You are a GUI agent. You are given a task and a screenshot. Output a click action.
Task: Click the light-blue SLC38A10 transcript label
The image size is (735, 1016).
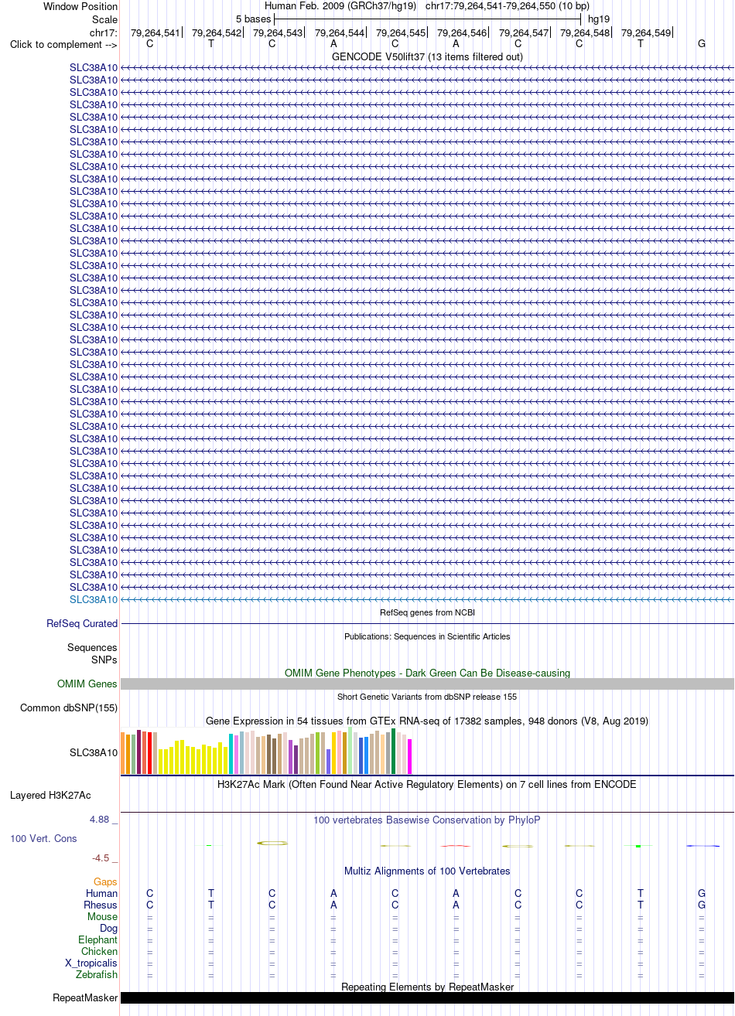click(94, 599)
